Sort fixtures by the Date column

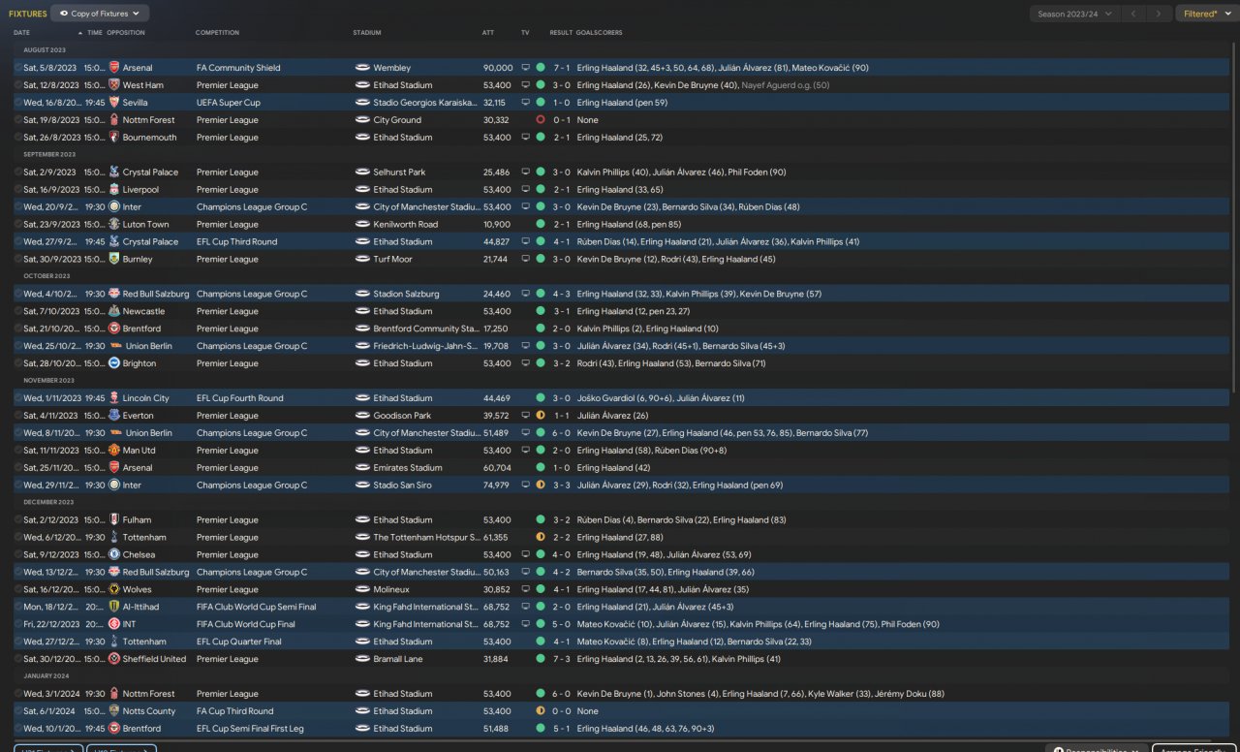tap(21, 33)
